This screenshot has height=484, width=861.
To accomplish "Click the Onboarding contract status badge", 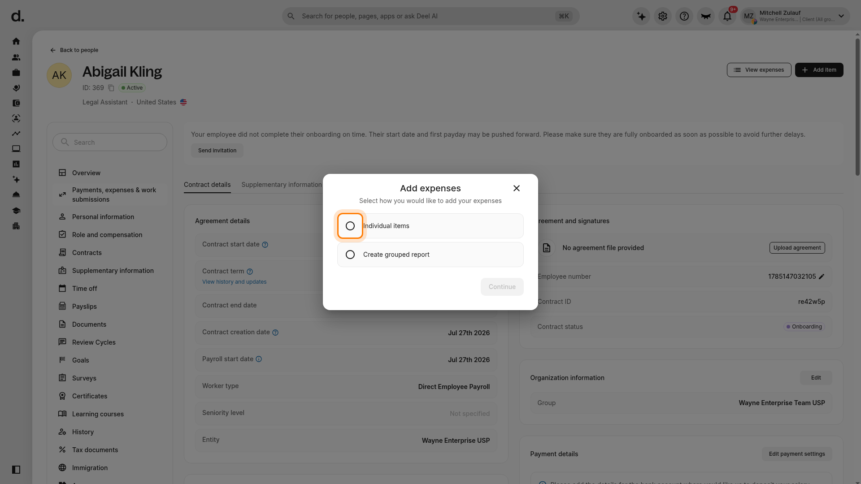I will [x=804, y=327].
